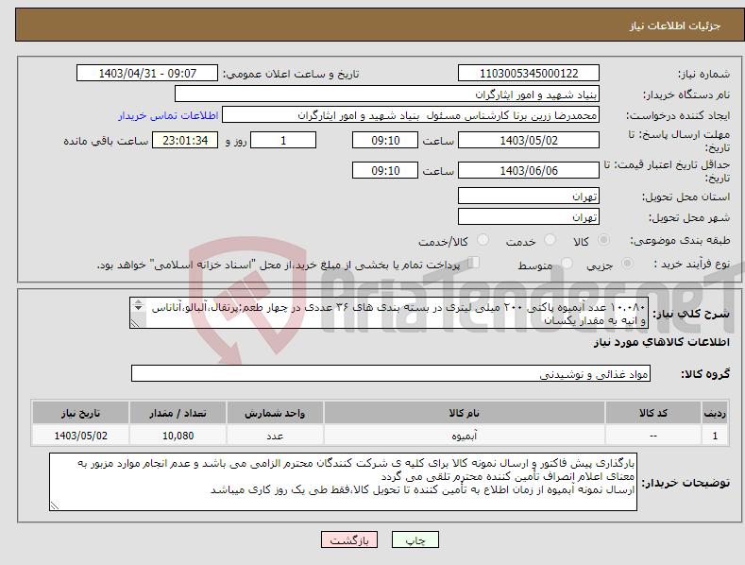Click the تعداد / مقدار column header
The width and height of the screenshot is (745, 565).
(x=178, y=413)
